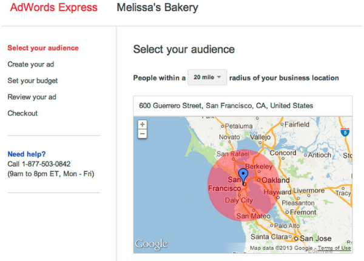Click the AdWords Express logo
Viewport: 364px width, 261px height.
pyautogui.click(x=53, y=7)
